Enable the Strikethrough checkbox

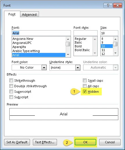coord(11,81)
